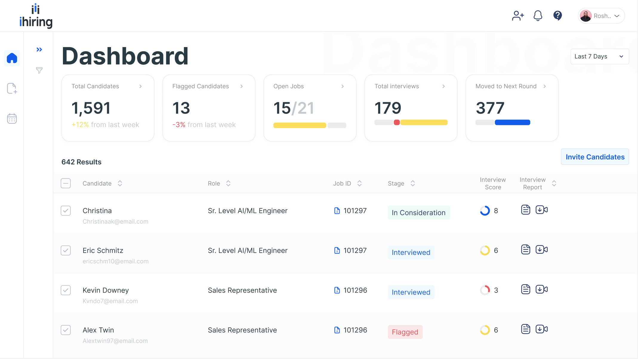The height and width of the screenshot is (359, 638).
Task: Click the add user icon in the header
Action: pyautogui.click(x=518, y=16)
